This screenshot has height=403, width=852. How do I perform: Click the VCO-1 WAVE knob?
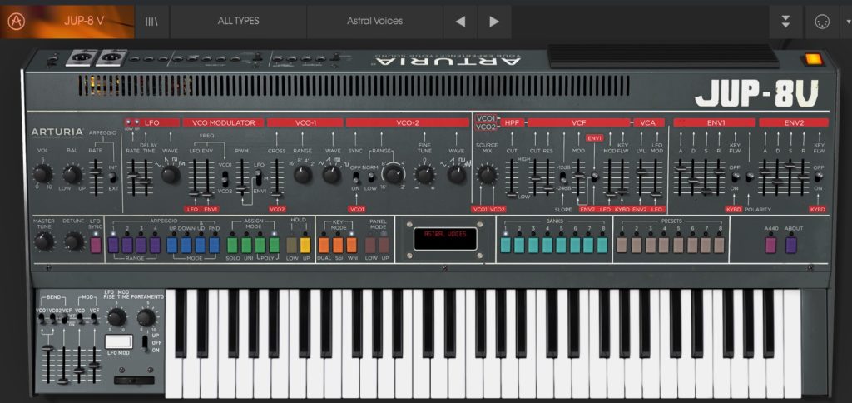click(331, 174)
